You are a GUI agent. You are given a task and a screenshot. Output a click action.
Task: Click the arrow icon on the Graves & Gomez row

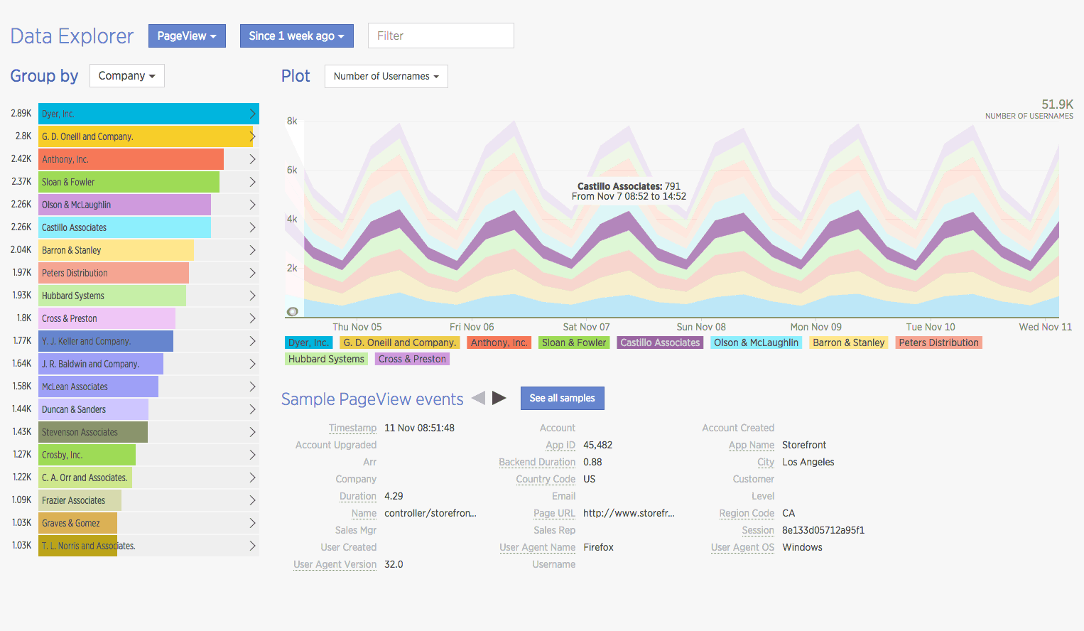(252, 523)
